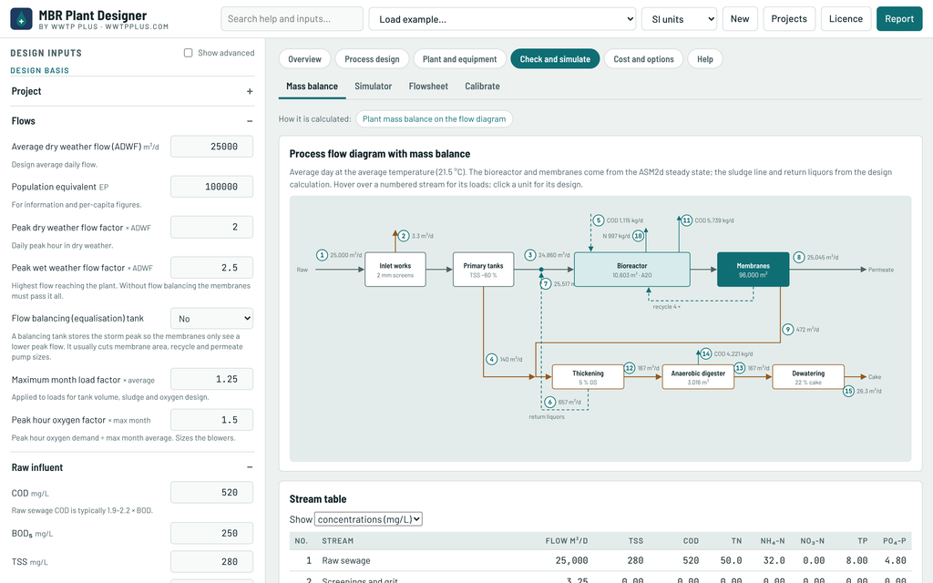This screenshot has height=583, width=933.
Task: Select stream 11 marker COD 5,739 kg/d
Action: (687, 220)
